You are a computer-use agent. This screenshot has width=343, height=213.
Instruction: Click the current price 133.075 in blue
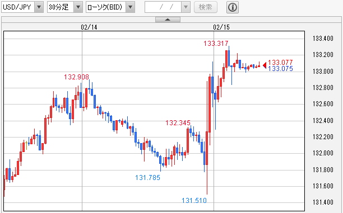point(280,69)
